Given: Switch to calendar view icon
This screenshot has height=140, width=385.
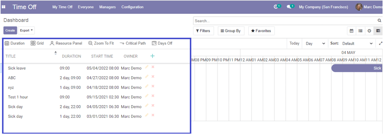Looking at the screenshot, I should point(352,31).
